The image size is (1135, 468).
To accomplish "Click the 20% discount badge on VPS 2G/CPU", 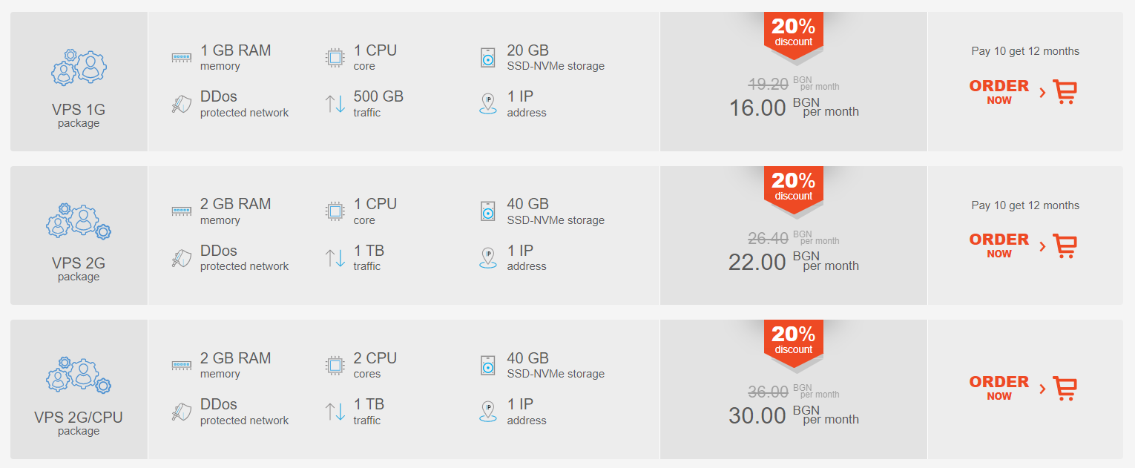I will point(794,342).
